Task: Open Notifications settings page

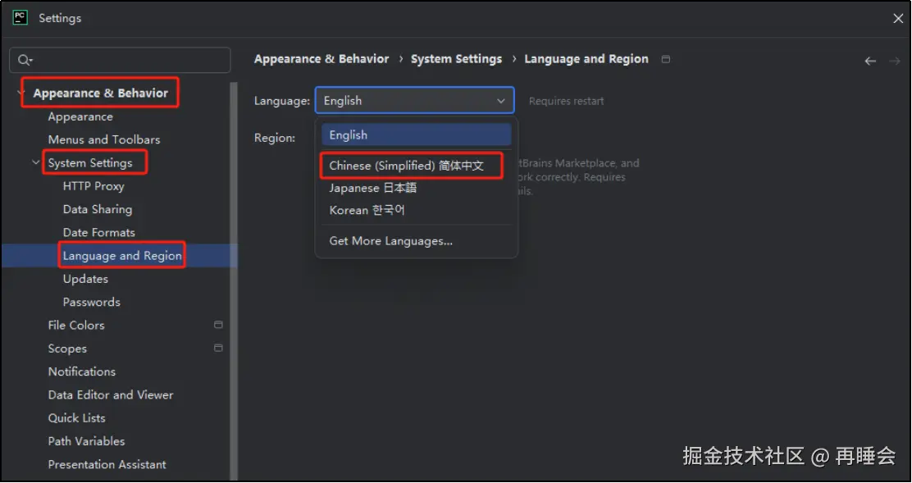Action: pos(82,371)
